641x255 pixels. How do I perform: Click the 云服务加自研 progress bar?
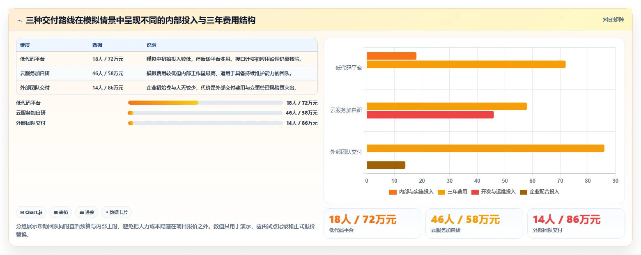(206, 113)
